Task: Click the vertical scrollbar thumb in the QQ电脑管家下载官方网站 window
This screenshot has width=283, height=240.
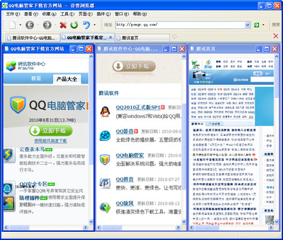Action: pos(91,112)
